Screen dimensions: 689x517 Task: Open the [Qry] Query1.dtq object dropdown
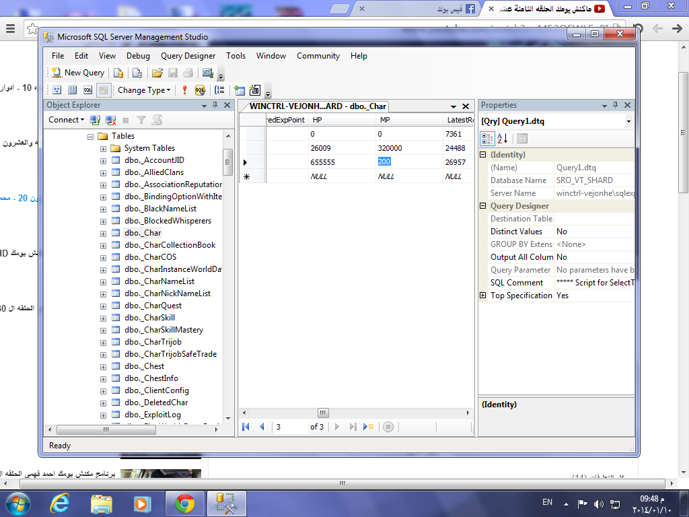628,121
